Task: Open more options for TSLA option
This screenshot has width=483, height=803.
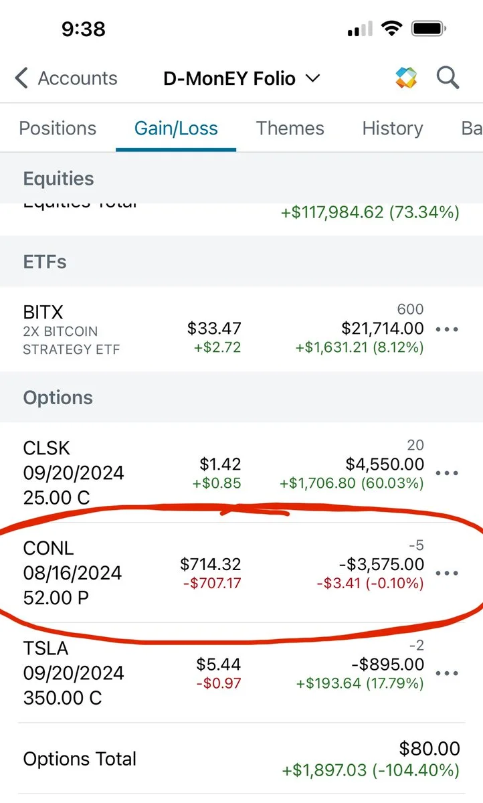Action: [447, 673]
